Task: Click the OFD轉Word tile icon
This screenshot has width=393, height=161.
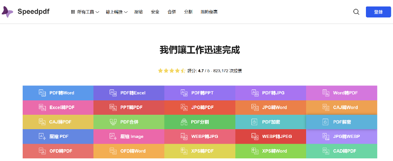Action: [113, 151]
